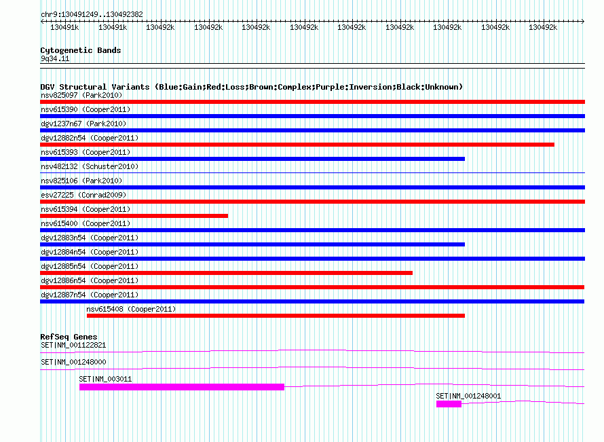Select the short red bar under nsv615394
Viewport: 604px width, 442px height.
point(134,216)
